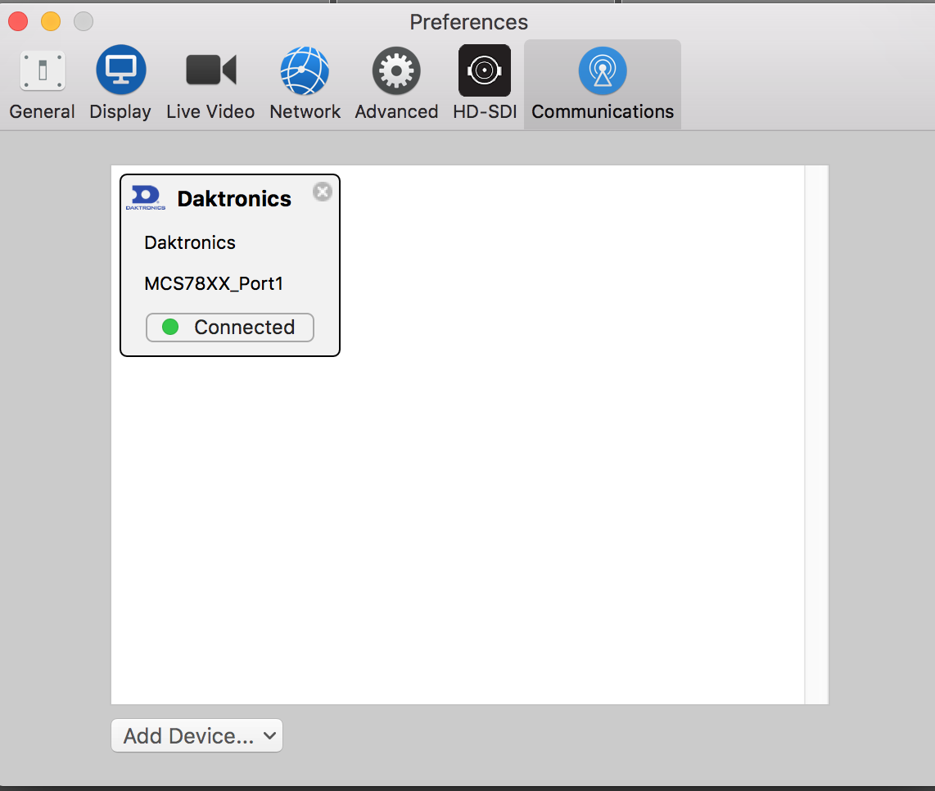Click the Connected status button

click(x=230, y=328)
